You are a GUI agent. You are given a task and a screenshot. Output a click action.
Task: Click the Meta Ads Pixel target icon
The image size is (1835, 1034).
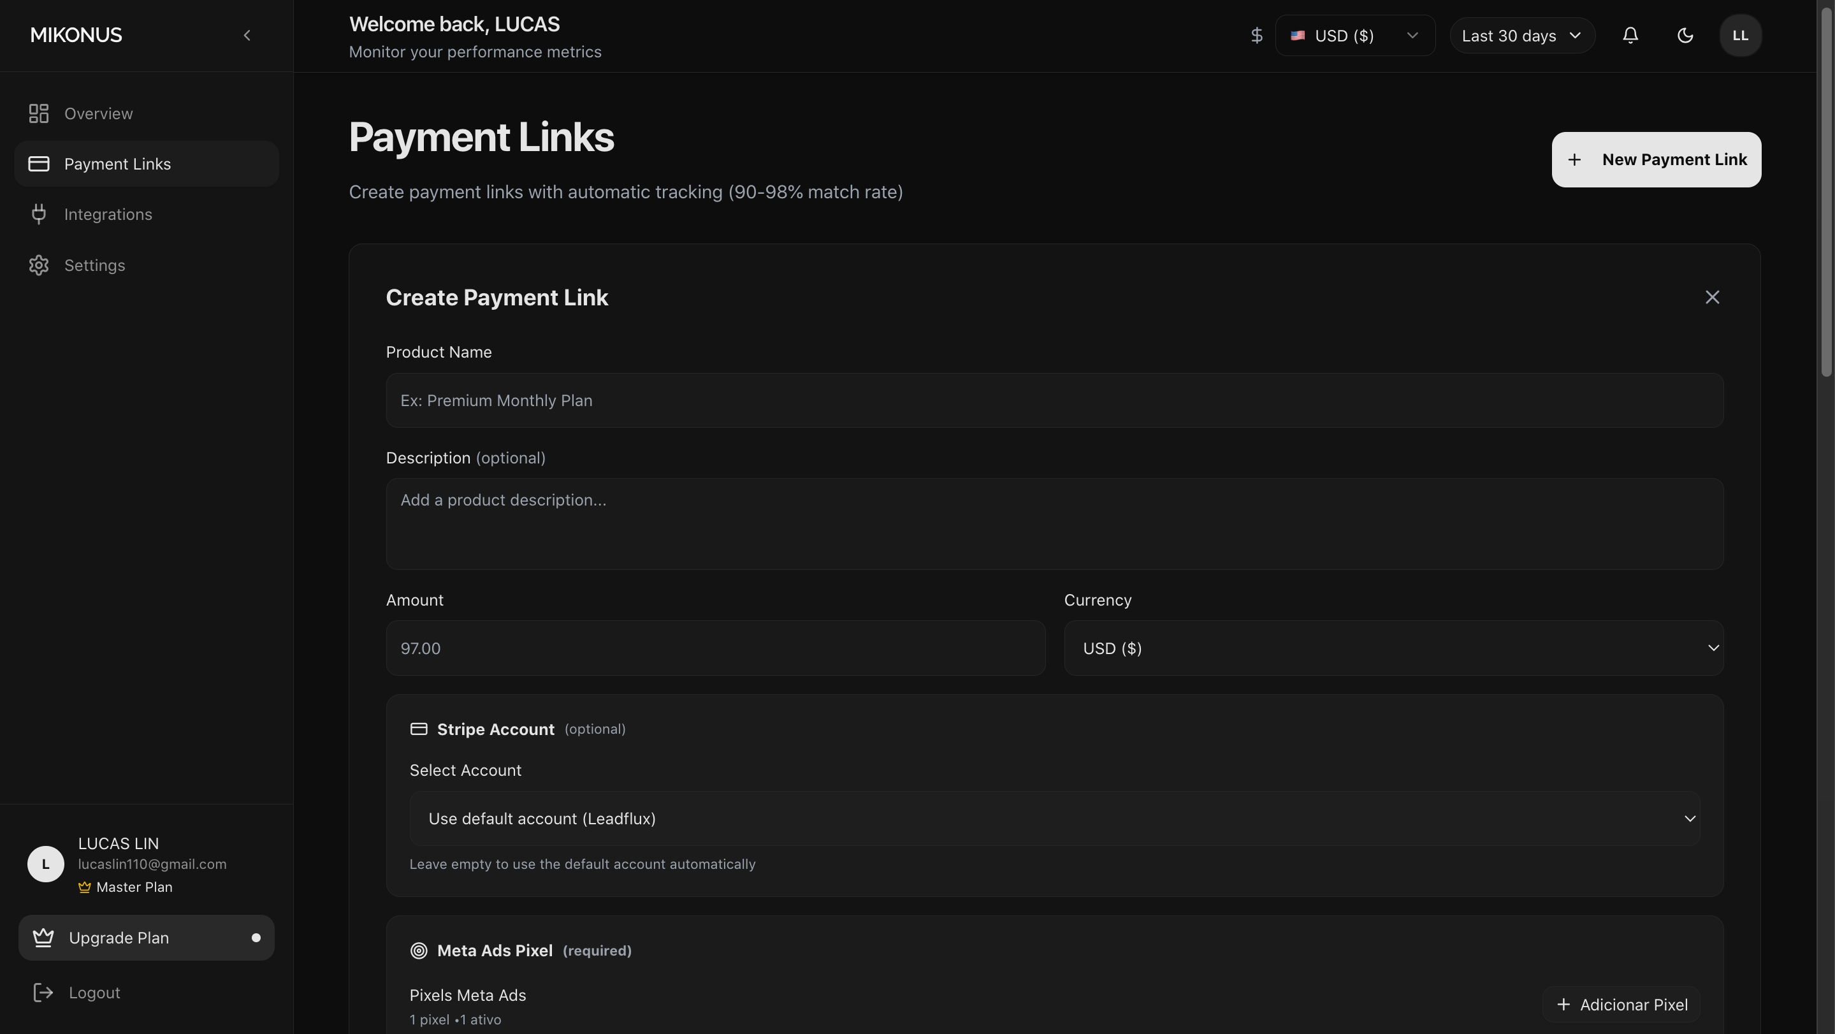coord(419,950)
